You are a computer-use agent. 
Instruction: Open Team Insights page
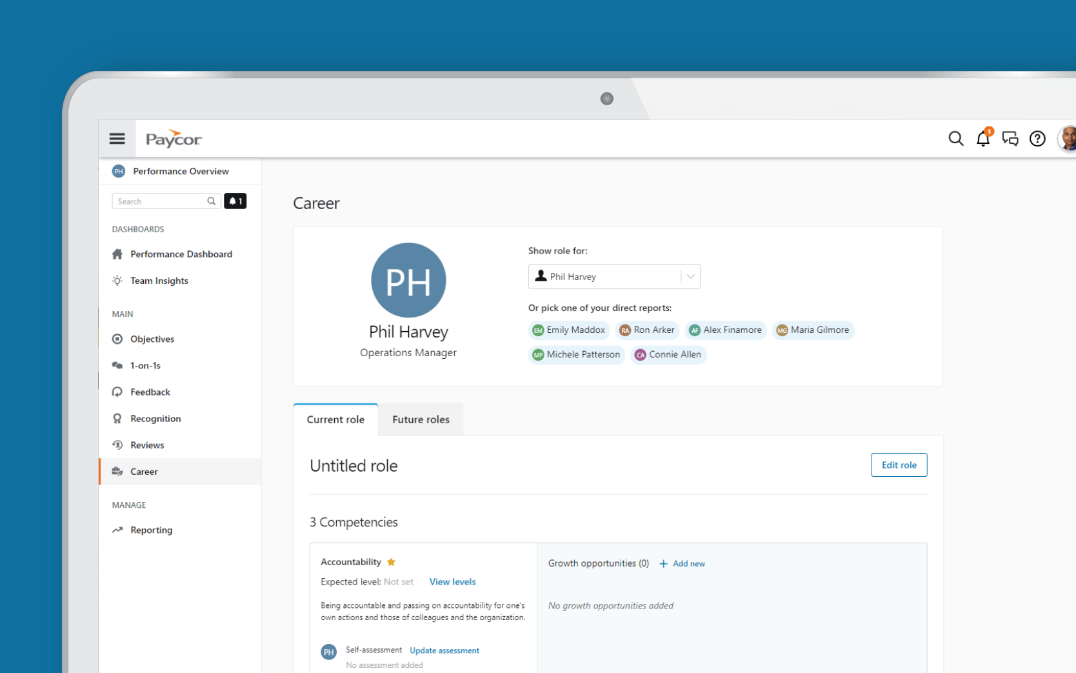(x=159, y=281)
